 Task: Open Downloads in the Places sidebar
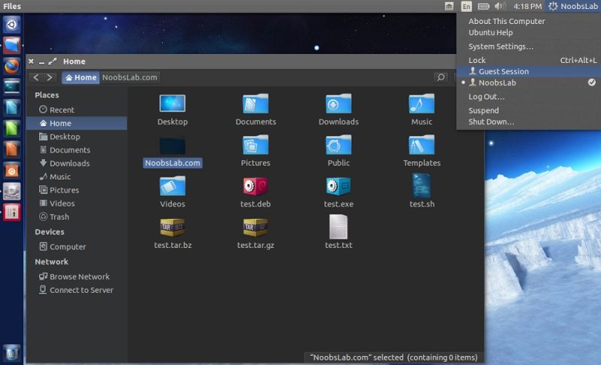point(77,164)
